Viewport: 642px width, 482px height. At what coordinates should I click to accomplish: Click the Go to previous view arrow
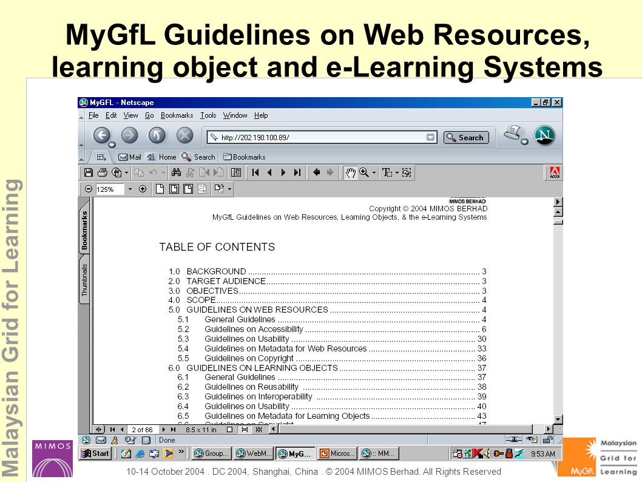(317, 172)
